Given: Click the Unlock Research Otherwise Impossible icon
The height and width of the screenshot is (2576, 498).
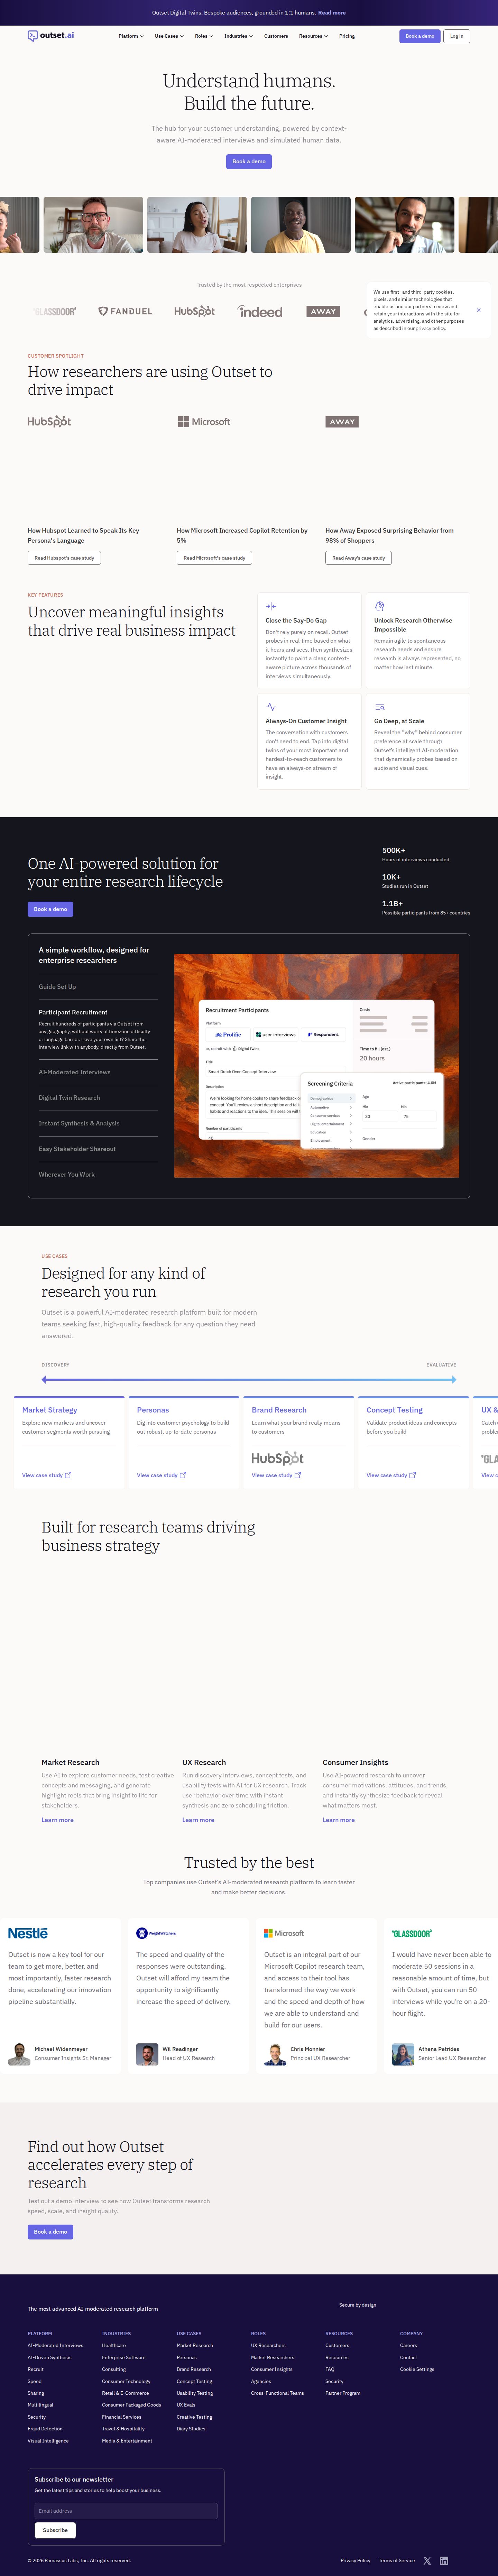Looking at the screenshot, I should click(x=380, y=606).
